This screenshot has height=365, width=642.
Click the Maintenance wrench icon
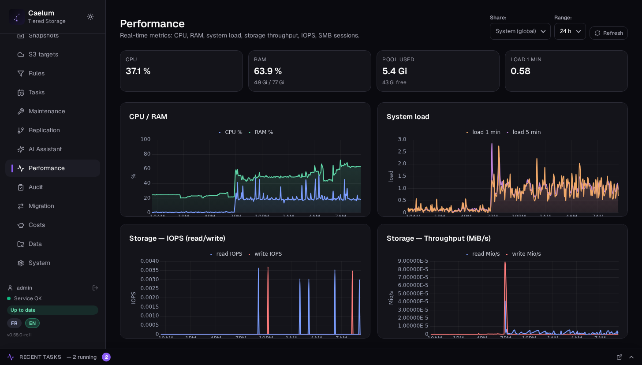click(x=21, y=111)
